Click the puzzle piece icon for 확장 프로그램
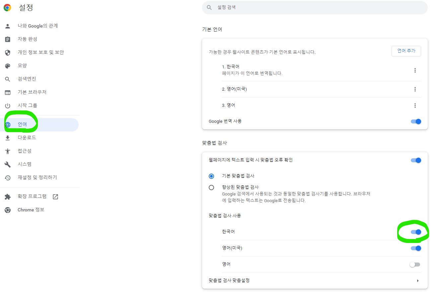This screenshot has height=304, width=443. pos(8,196)
